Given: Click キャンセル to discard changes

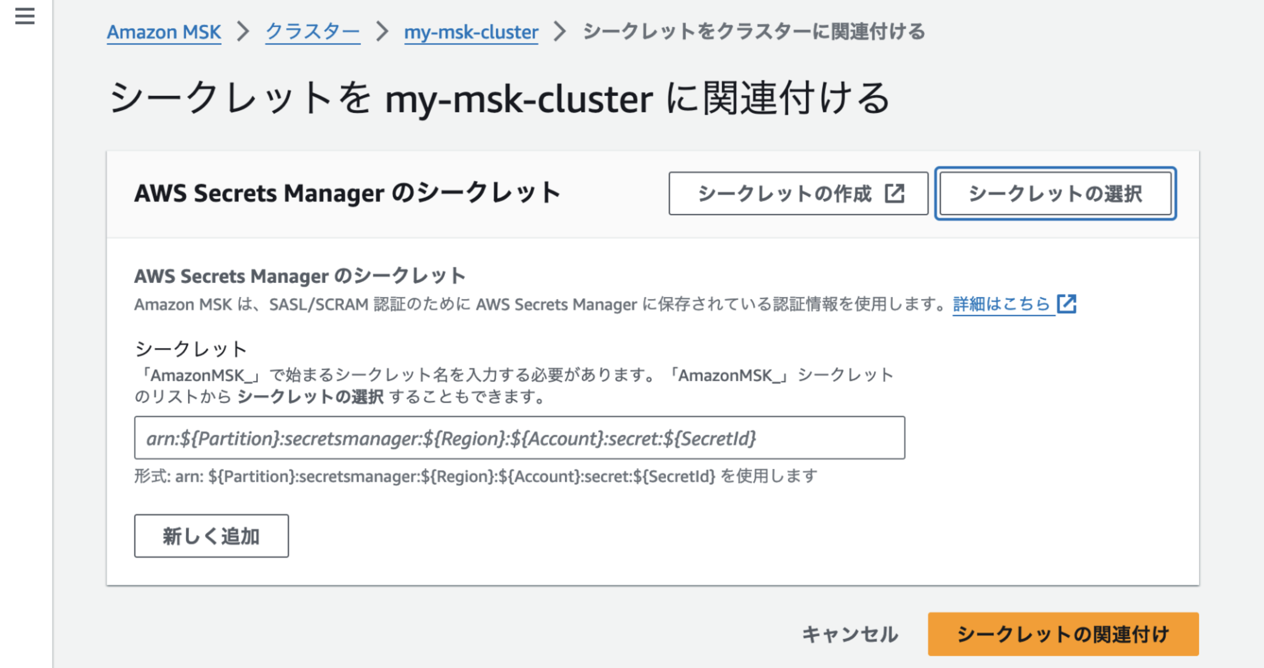Looking at the screenshot, I should point(850,634).
